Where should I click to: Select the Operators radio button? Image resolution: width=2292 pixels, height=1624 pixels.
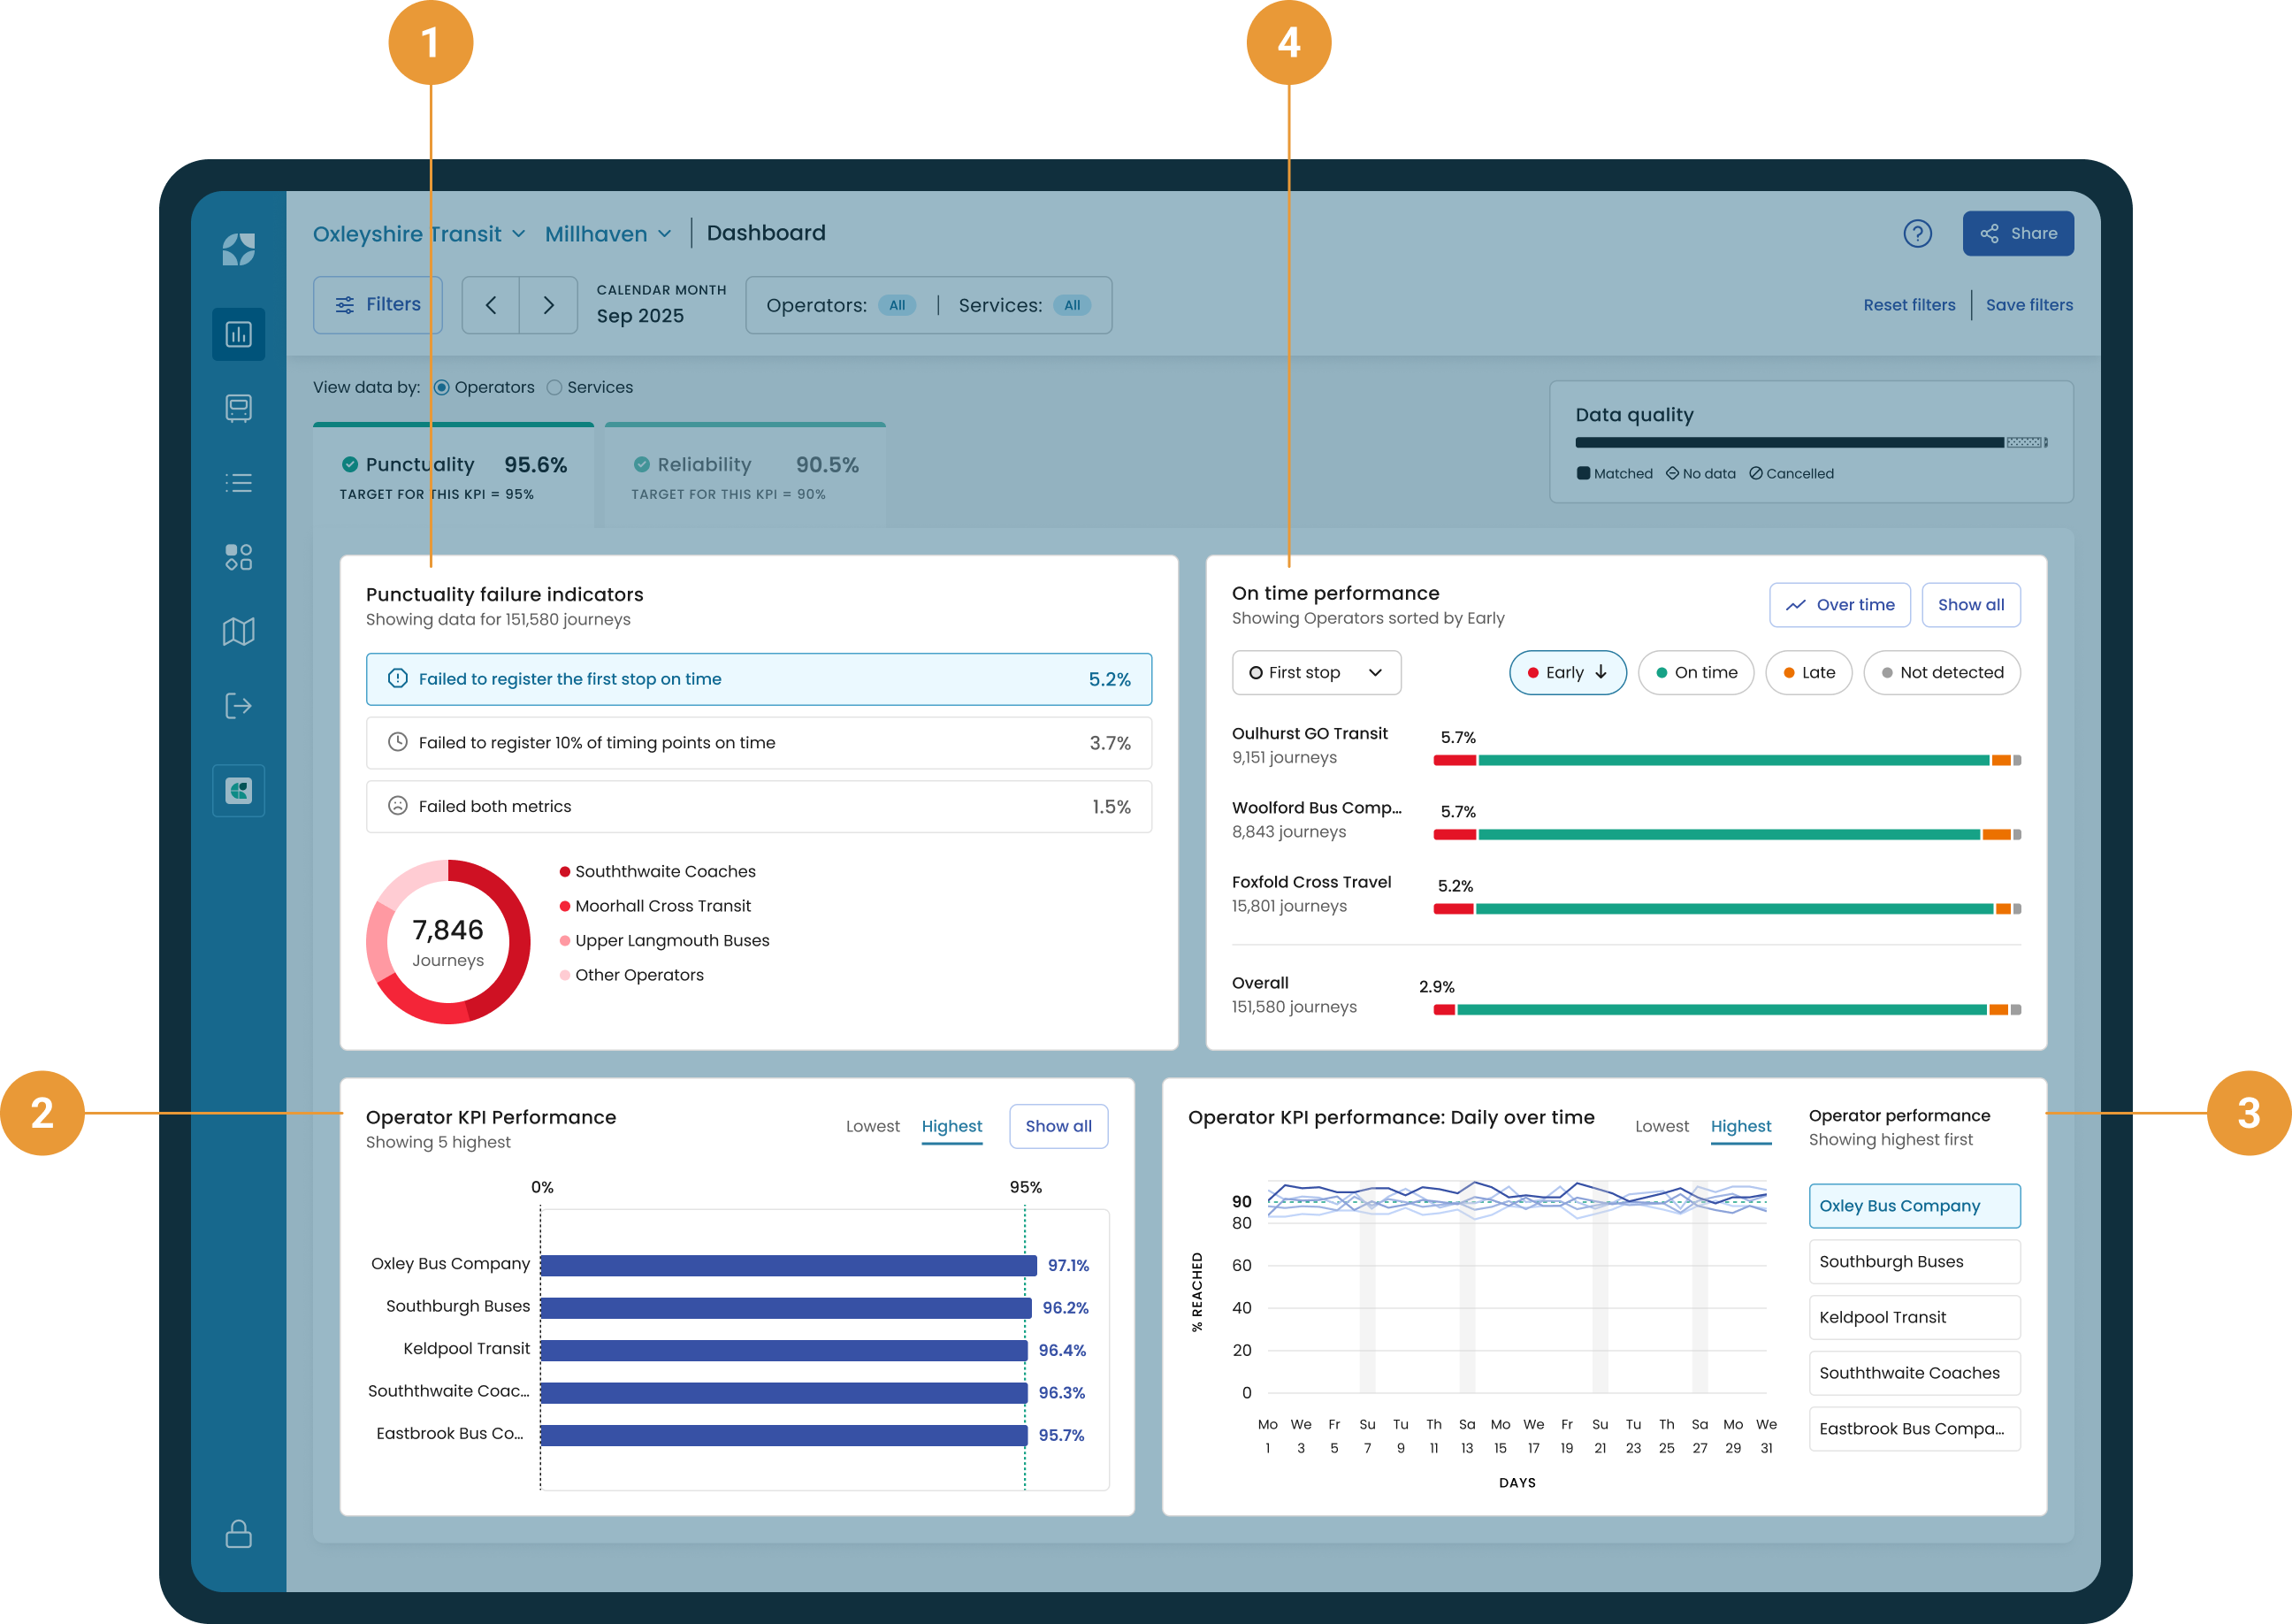(x=442, y=388)
